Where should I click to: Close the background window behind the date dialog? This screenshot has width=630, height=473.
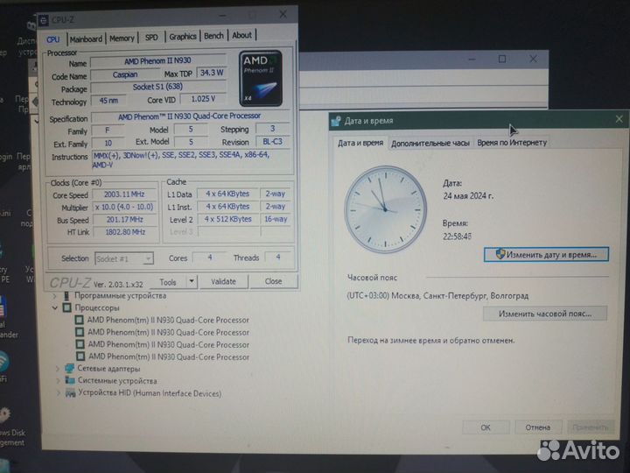[x=533, y=60]
